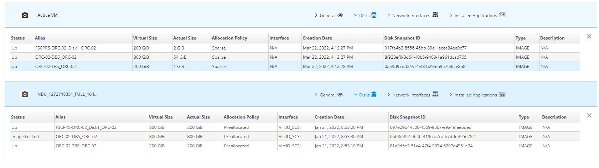Click the eye icon in NBU snapshot General
This screenshot has width=599, height=168.
click(340, 95)
